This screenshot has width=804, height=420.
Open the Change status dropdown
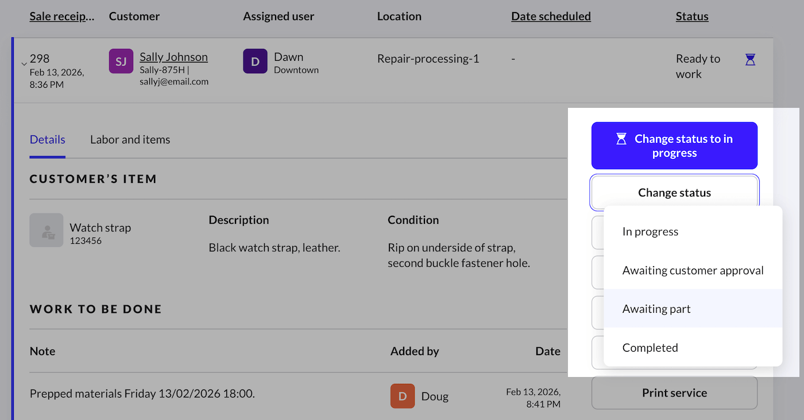click(674, 193)
